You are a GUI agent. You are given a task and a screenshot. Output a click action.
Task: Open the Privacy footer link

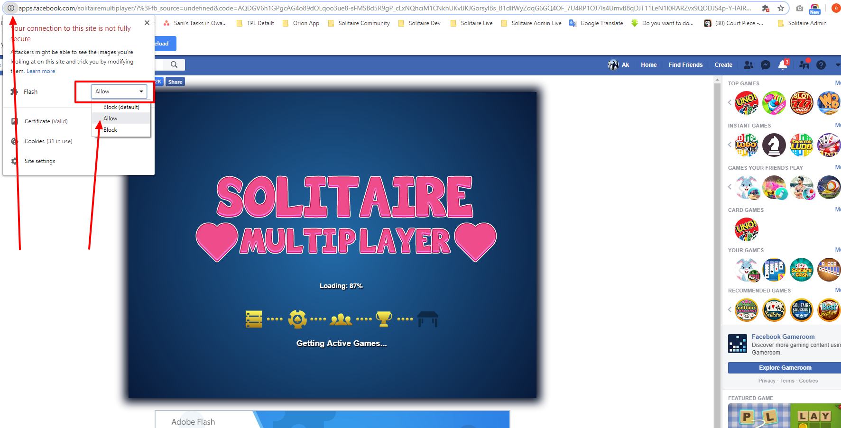(x=767, y=381)
